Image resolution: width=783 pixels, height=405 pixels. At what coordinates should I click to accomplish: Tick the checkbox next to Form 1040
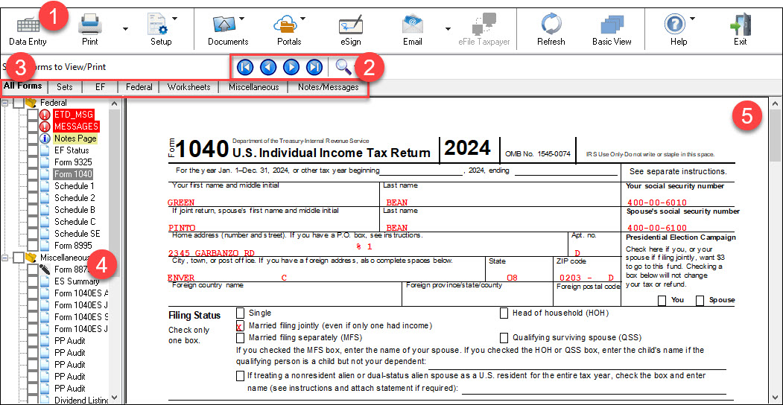pos(32,174)
